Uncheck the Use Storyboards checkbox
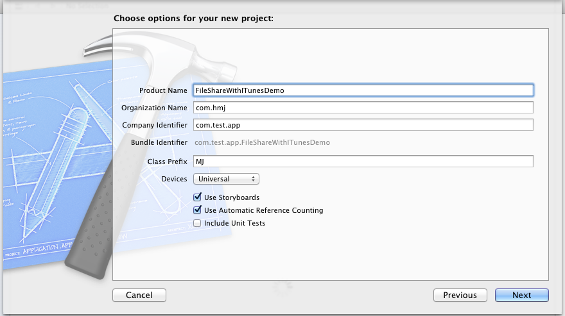This screenshot has height=316, width=565. coord(197,197)
